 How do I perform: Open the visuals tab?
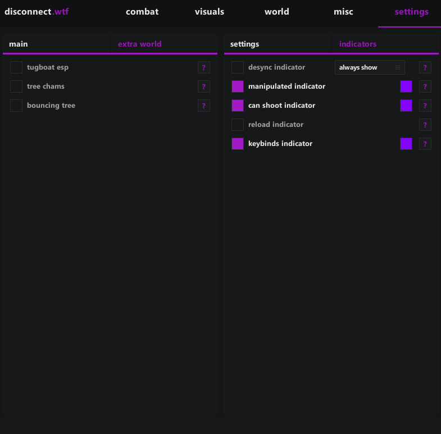click(210, 12)
